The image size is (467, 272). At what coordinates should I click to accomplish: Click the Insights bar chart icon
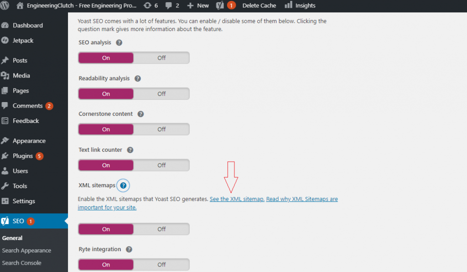pyautogui.click(x=288, y=5)
